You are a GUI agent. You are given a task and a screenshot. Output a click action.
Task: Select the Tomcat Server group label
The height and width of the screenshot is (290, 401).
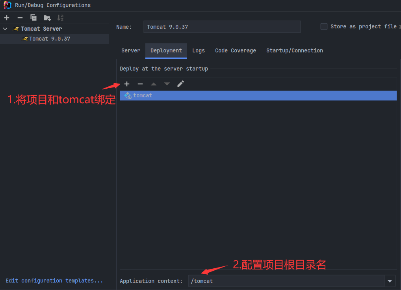[41, 29]
